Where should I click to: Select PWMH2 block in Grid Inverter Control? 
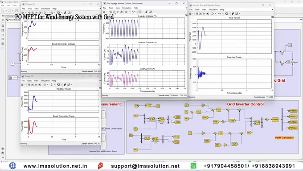click(293, 122)
